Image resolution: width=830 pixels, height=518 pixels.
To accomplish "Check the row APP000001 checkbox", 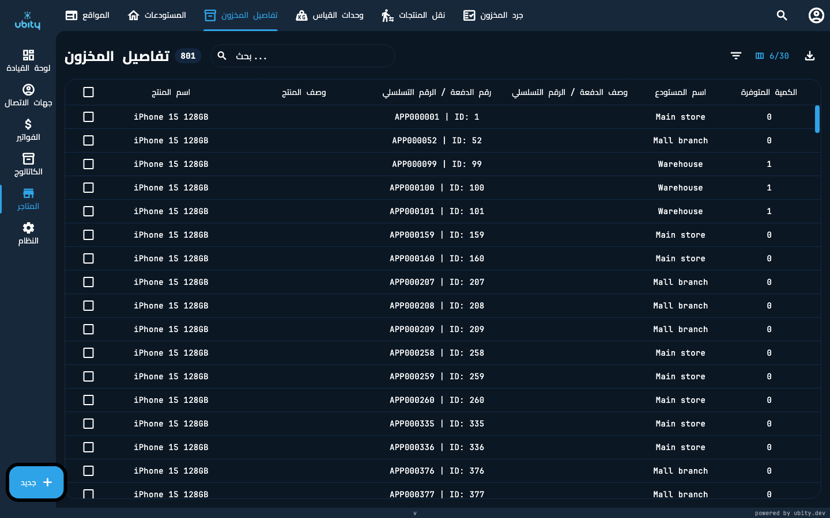I will [x=88, y=117].
